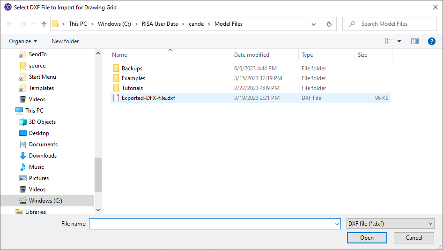
Task: Open the DXF file type dropdown
Action: 391,224
